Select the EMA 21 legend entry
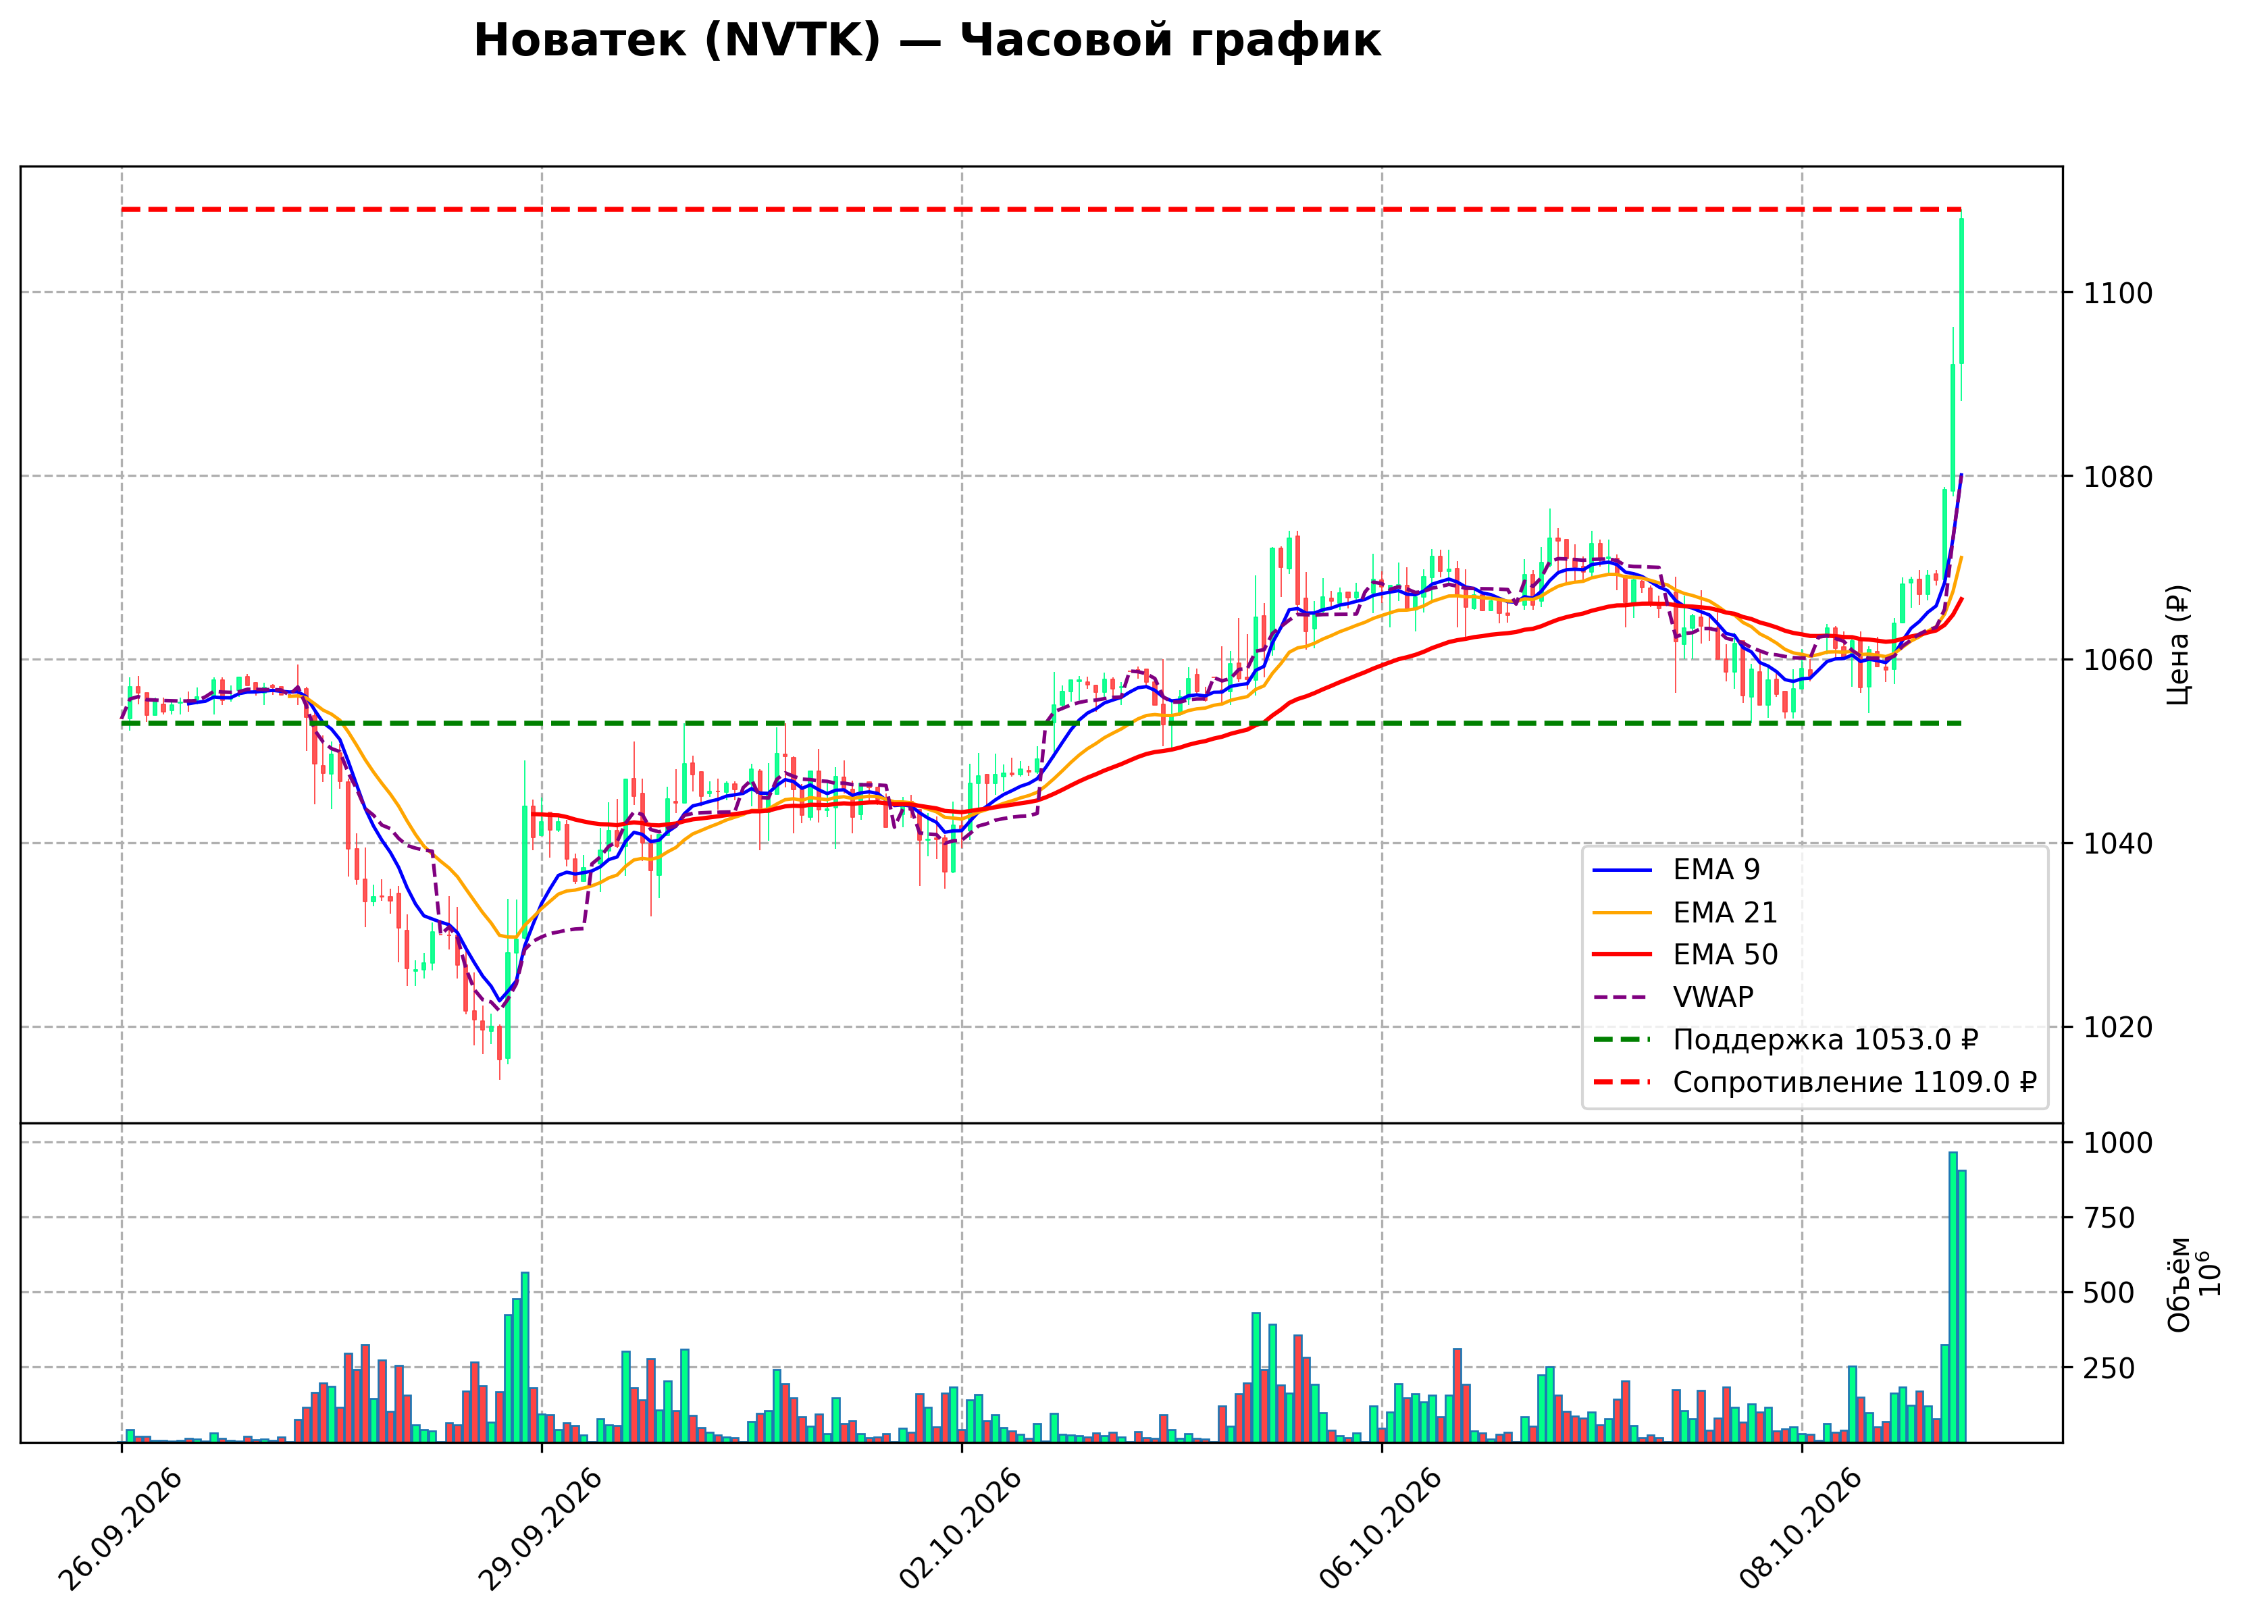The width and height of the screenshot is (2247, 1616). coord(1684,912)
